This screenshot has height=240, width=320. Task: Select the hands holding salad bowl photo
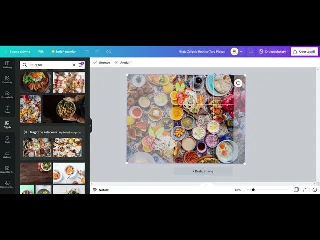click(x=63, y=109)
